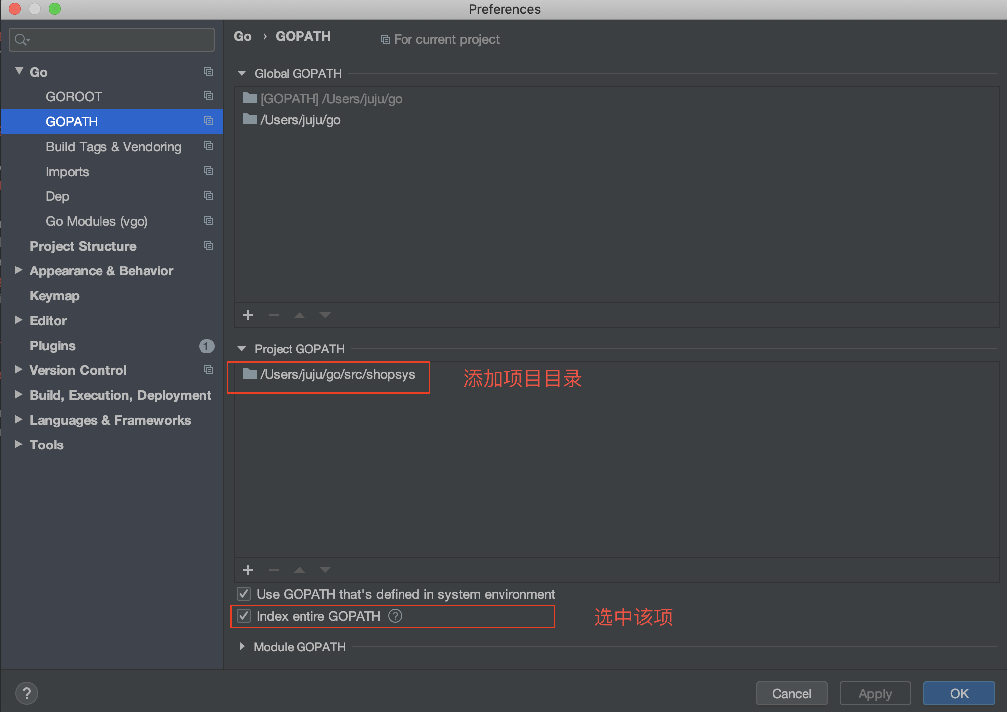Open Build Tags & Vendoring settings page
This screenshot has width=1007, height=712.
[x=113, y=147]
